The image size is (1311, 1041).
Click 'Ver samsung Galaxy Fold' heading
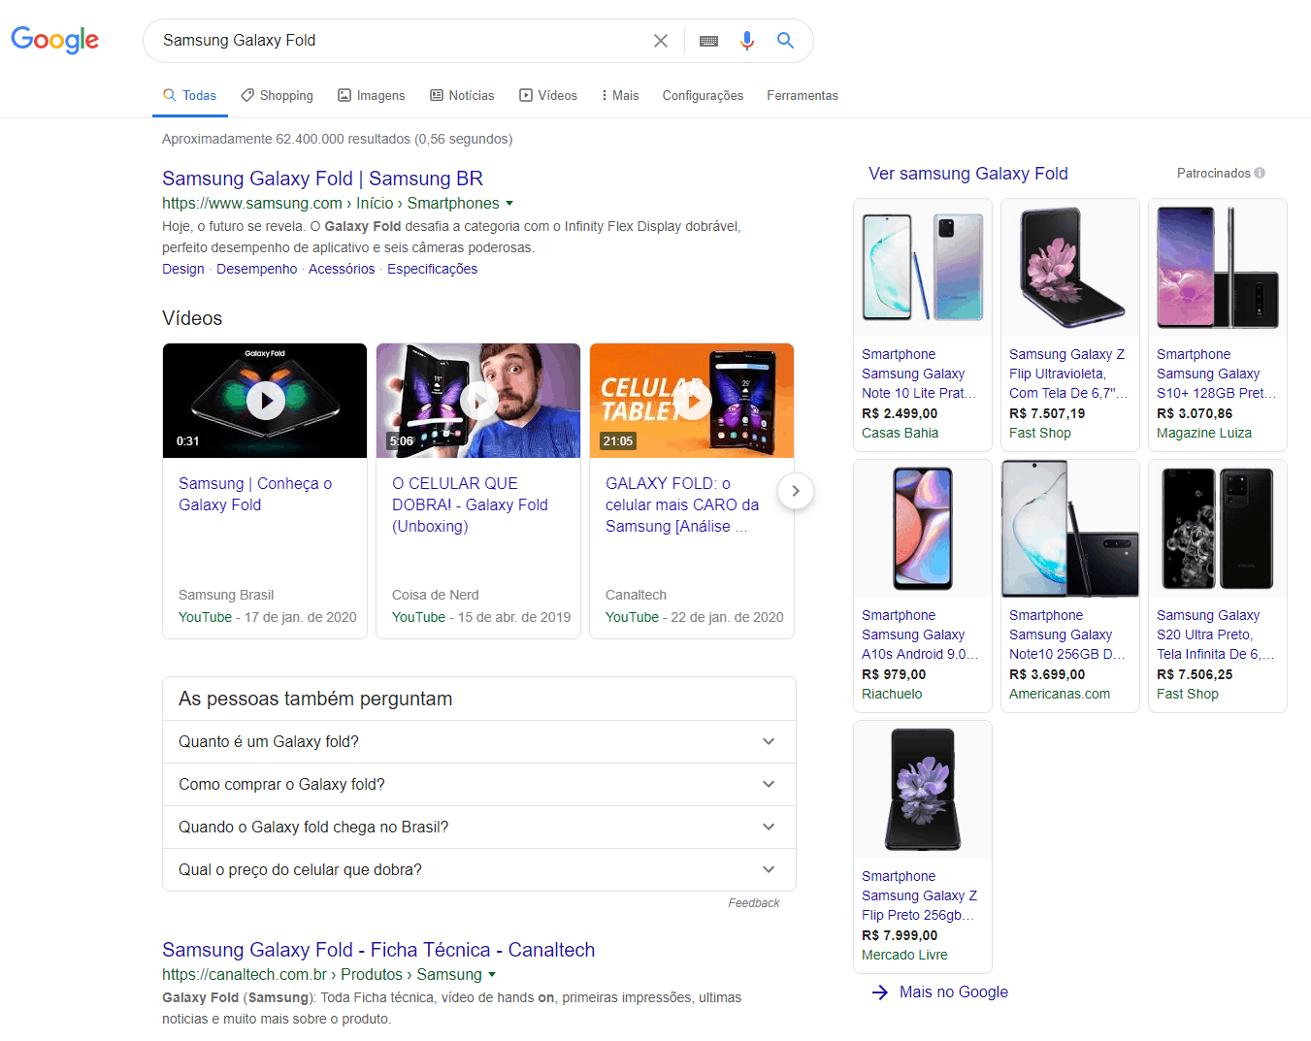(x=967, y=174)
